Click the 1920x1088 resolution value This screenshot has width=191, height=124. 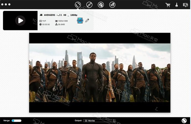[x=63, y=21]
